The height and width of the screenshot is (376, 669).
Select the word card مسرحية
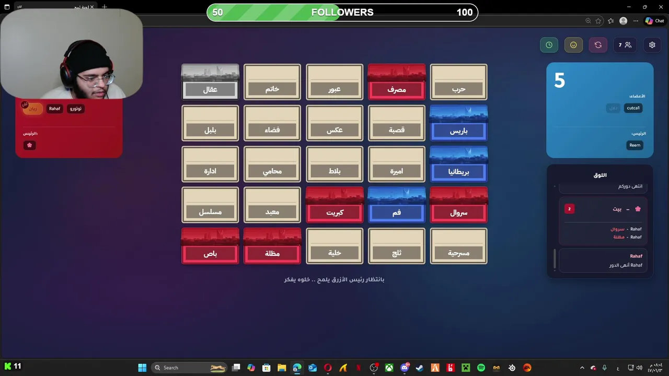pos(459,246)
